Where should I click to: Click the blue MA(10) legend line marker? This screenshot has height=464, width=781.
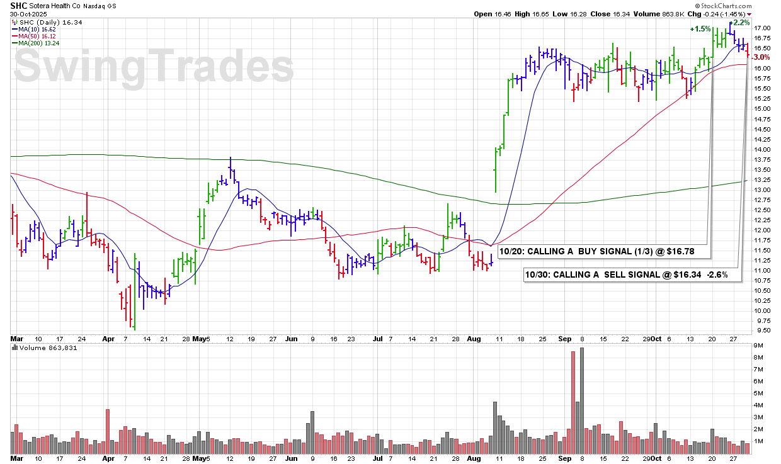tap(14, 29)
